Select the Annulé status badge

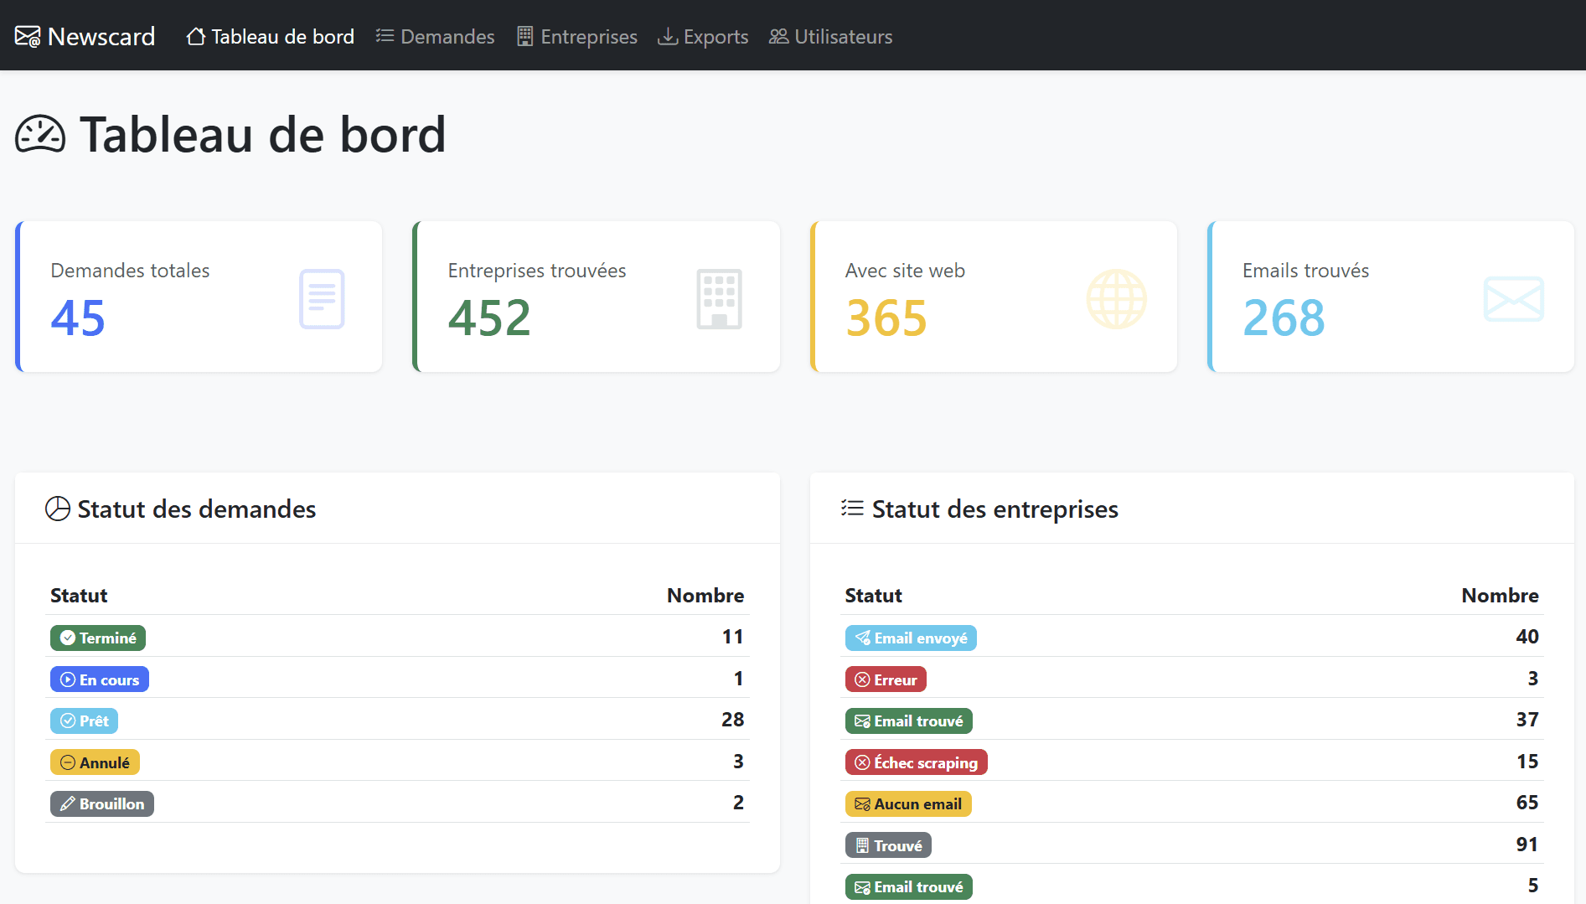95,762
